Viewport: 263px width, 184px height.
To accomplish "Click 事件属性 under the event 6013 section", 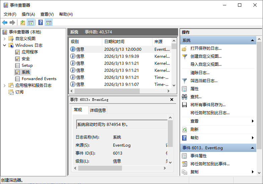I will (x=199, y=156).
